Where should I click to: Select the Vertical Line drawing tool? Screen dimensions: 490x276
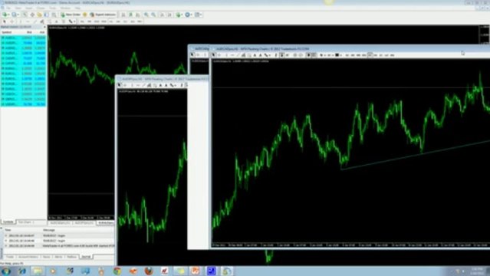click(20, 21)
